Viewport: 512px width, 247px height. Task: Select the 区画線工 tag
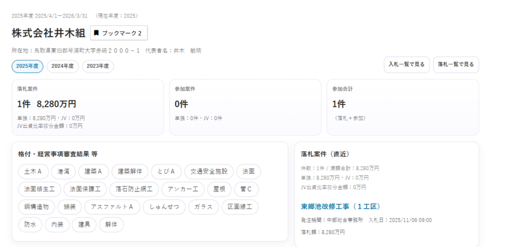click(240, 207)
